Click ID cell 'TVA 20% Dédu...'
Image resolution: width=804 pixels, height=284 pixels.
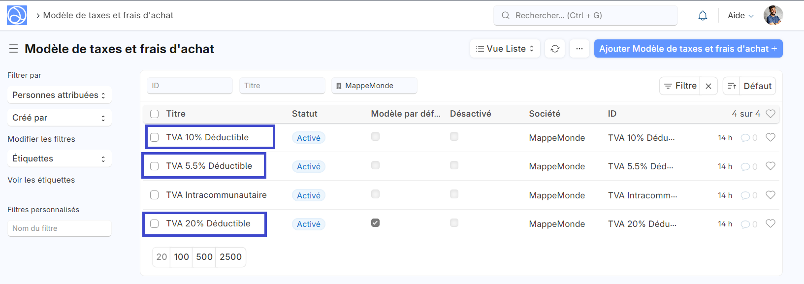(x=642, y=224)
